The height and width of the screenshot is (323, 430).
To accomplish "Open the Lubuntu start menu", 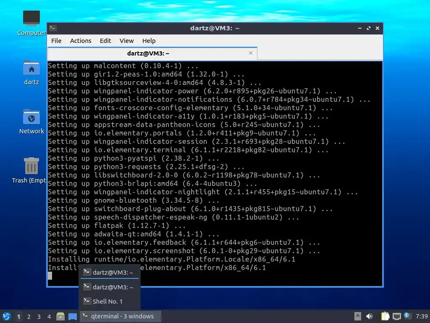I will click(7, 316).
